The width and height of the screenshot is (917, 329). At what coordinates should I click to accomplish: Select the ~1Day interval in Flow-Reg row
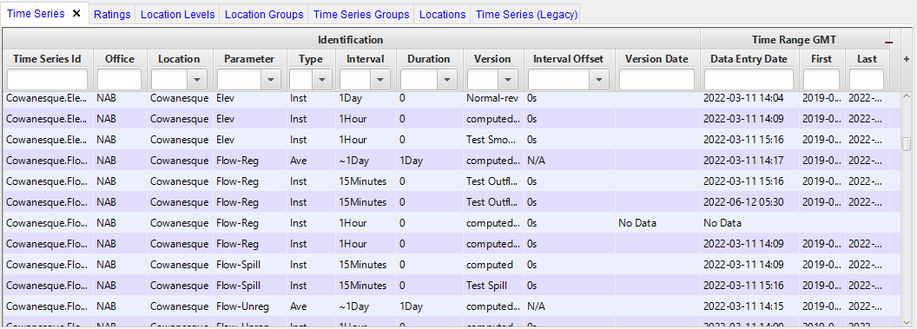click(366, 160)
